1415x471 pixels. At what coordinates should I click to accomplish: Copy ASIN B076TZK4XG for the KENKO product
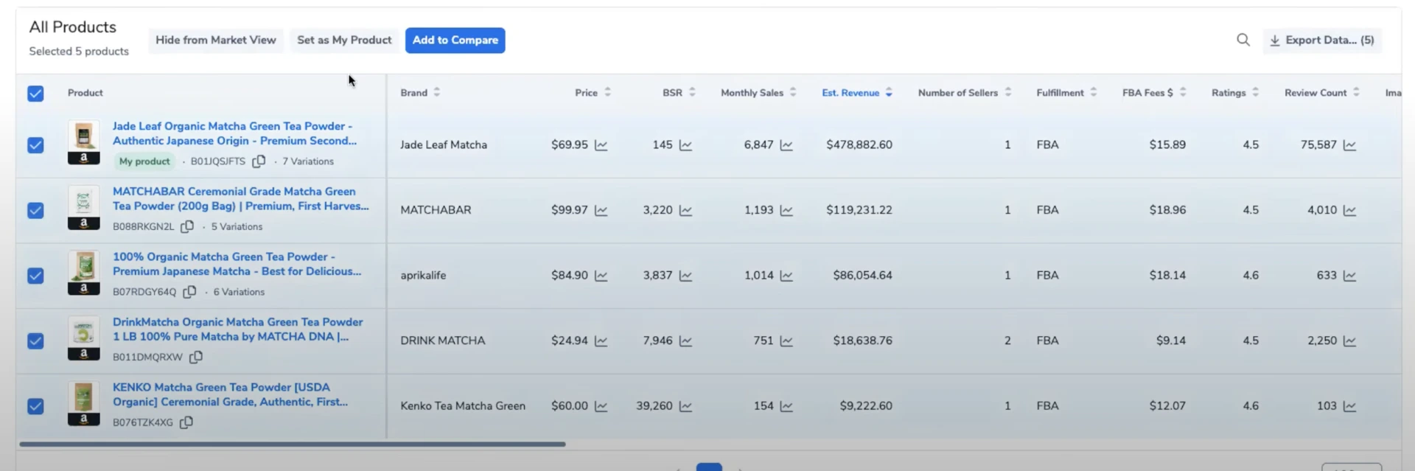click(186, 422)
